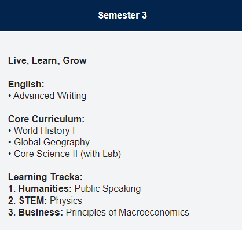Select the Humanities track label
This screenshot has width=242, height=230.
tap(45, 189)
